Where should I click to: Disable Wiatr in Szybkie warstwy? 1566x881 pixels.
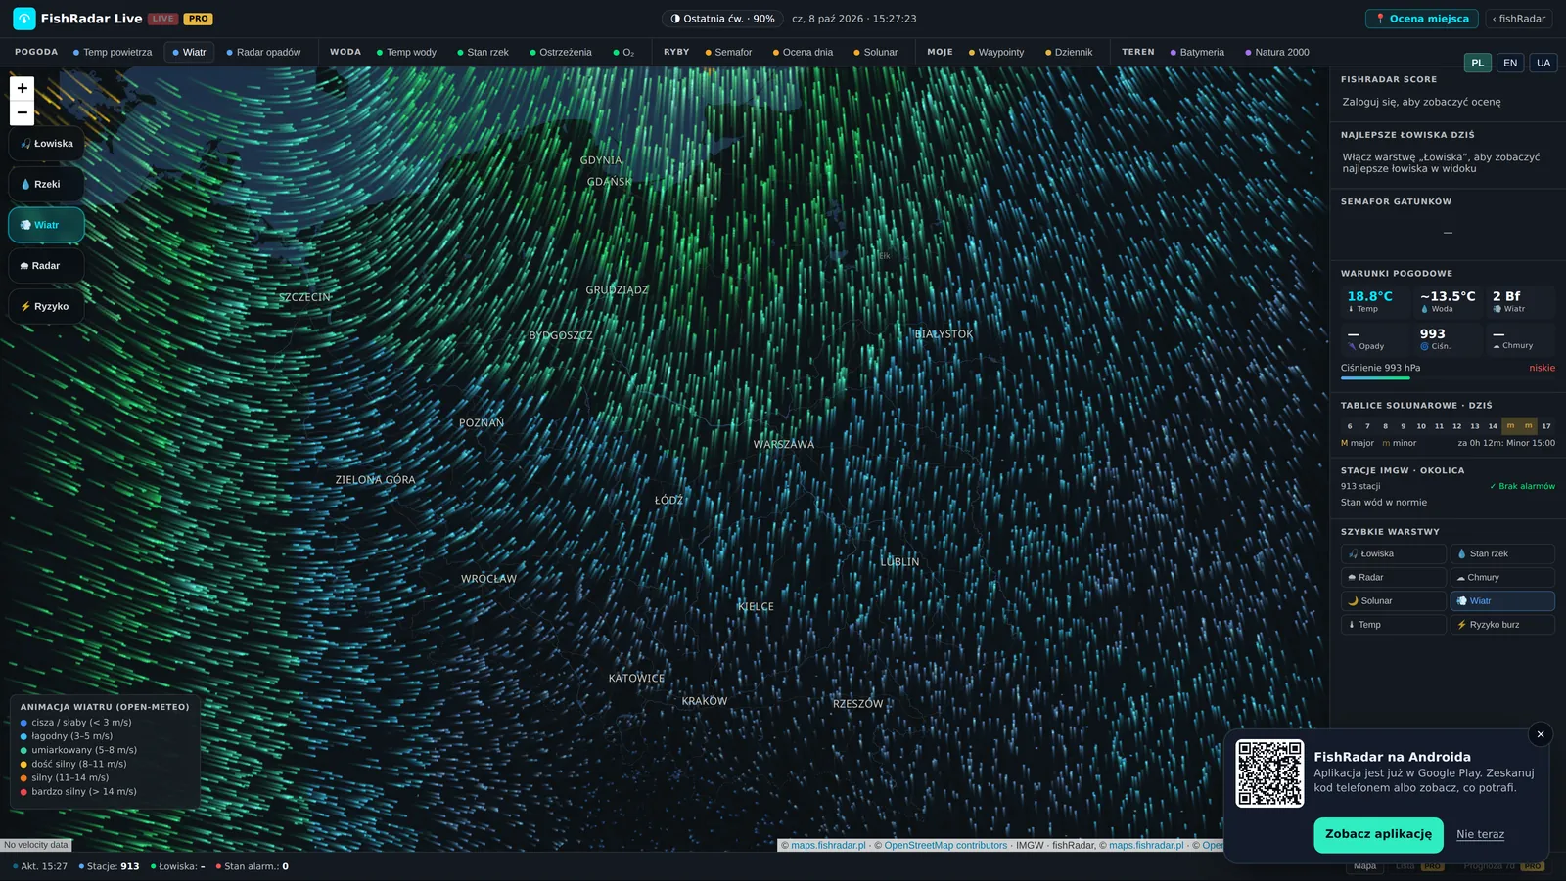[x=1502, y=600]
